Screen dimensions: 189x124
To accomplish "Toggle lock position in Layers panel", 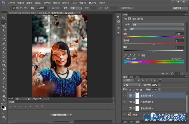I will [x=137, y=90].
